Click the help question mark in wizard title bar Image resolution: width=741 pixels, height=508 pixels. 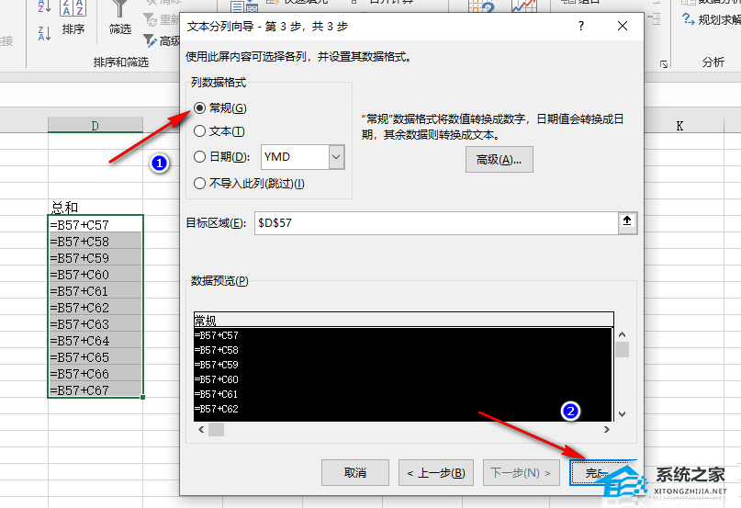[x=581, y=27]
